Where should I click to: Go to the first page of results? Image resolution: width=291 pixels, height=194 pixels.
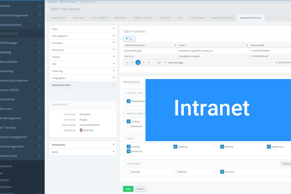click(x=127, y=63)
